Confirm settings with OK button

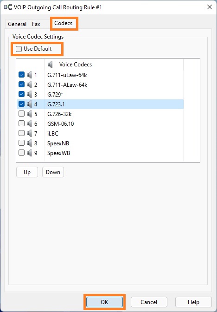[x=104, y=302]
